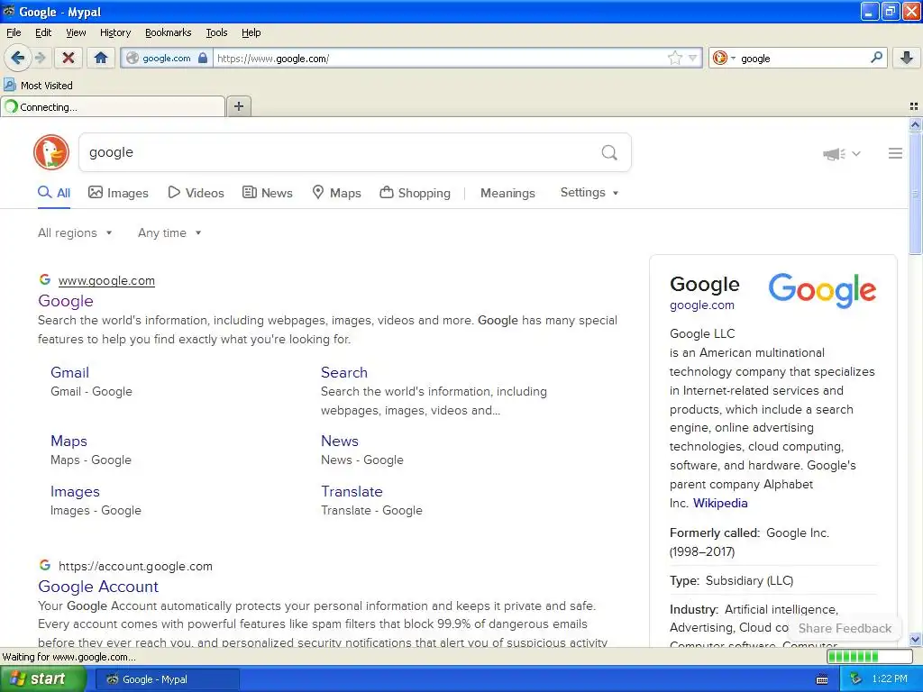Screen dimensions: 923x692
Task: Open the File menu
Action: [x=14, y=32]
